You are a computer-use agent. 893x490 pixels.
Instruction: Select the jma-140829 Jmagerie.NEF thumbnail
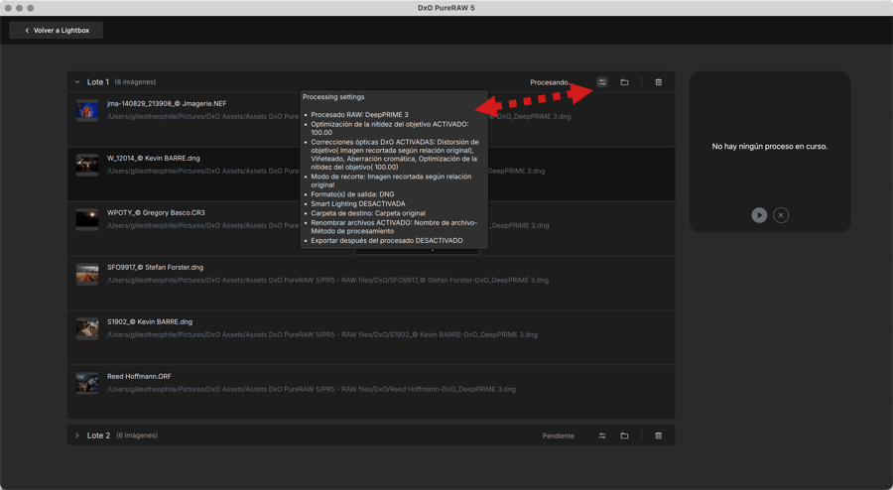coord(87,110)
